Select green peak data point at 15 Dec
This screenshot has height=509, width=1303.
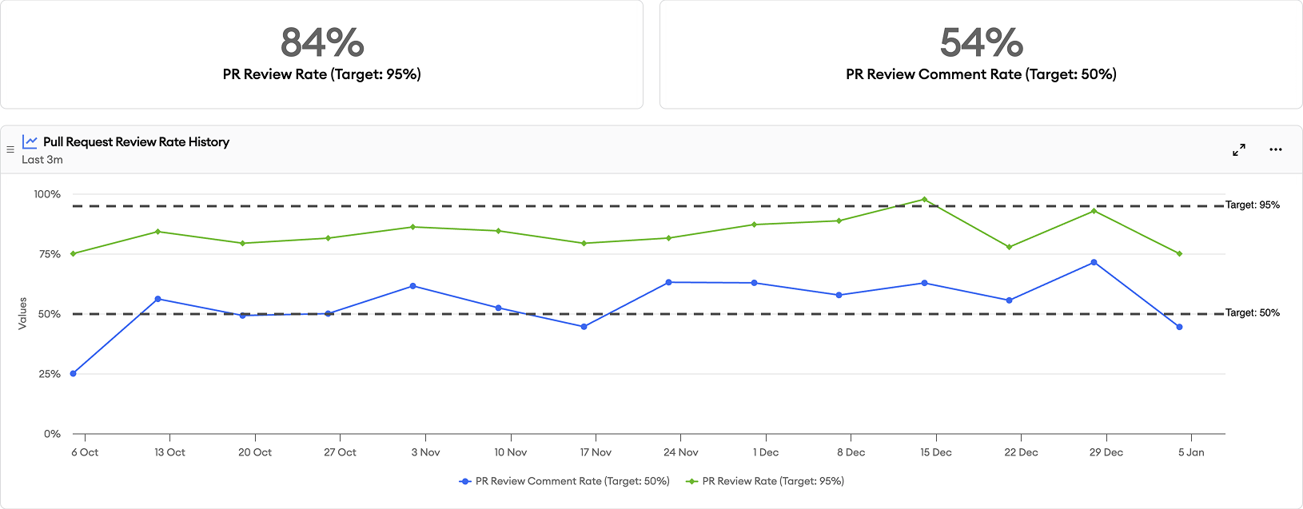coord(925,200)
